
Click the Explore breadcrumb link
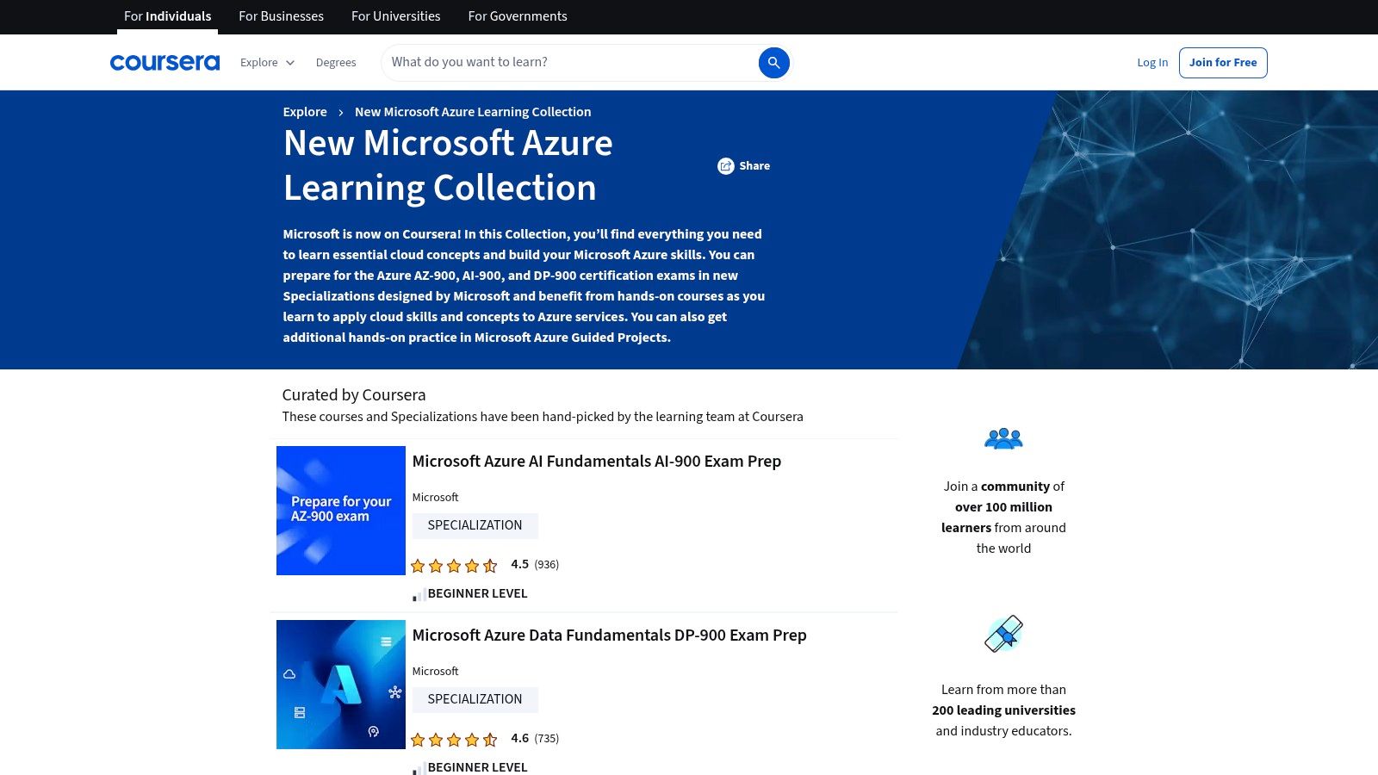click(x=304, y=112)
